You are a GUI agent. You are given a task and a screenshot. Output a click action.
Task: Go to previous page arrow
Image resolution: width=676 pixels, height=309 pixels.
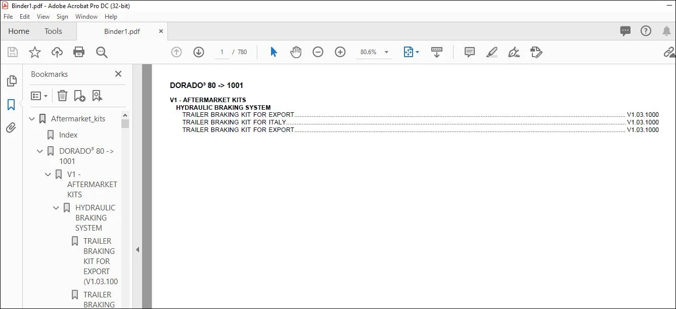176,52
